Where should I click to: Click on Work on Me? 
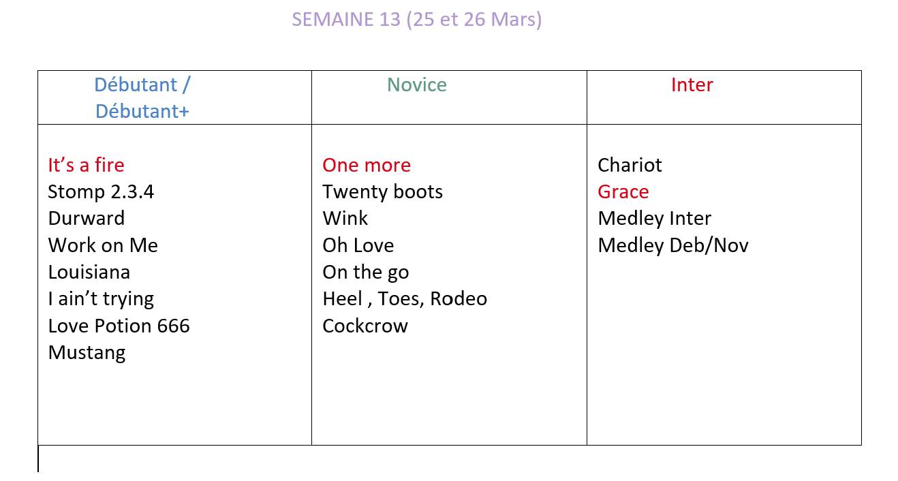click(x=103, y=245)
